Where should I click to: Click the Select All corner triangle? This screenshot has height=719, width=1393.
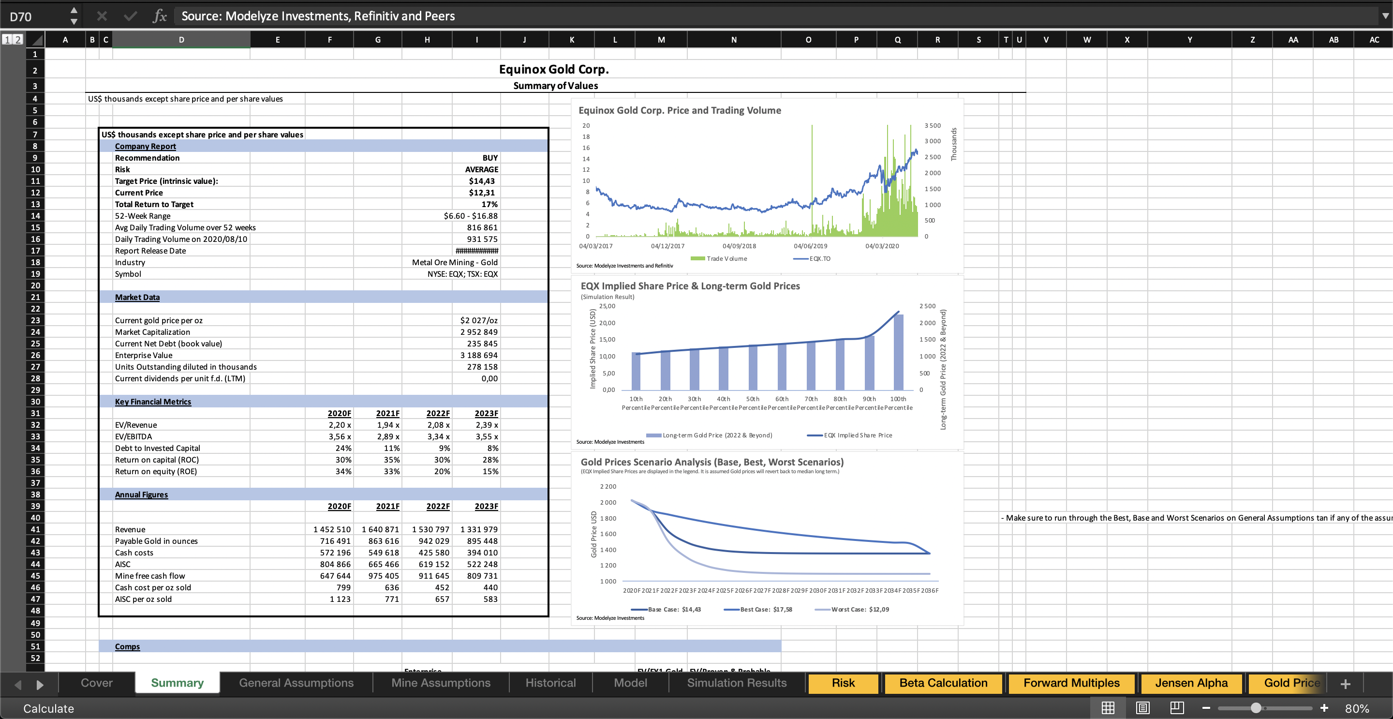36,40
